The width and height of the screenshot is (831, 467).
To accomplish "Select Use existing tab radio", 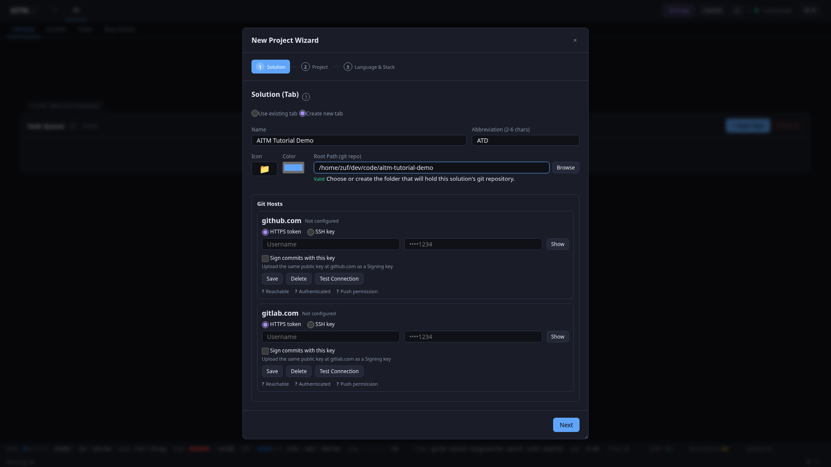I will point(255,113).
